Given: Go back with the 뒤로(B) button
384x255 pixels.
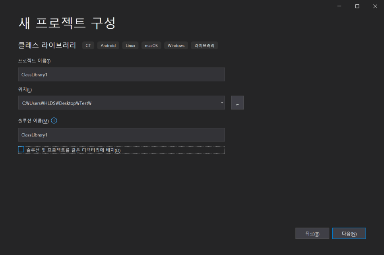Looking at the screenshot, I should 312,234.
